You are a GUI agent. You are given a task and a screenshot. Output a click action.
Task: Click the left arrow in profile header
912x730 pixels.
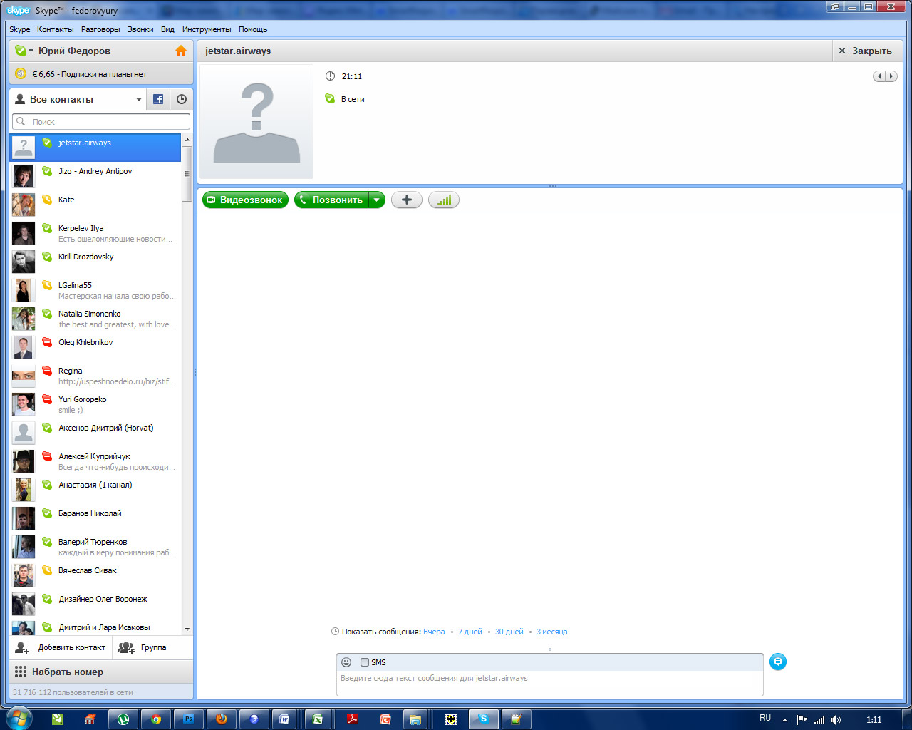tap(879, 76)
